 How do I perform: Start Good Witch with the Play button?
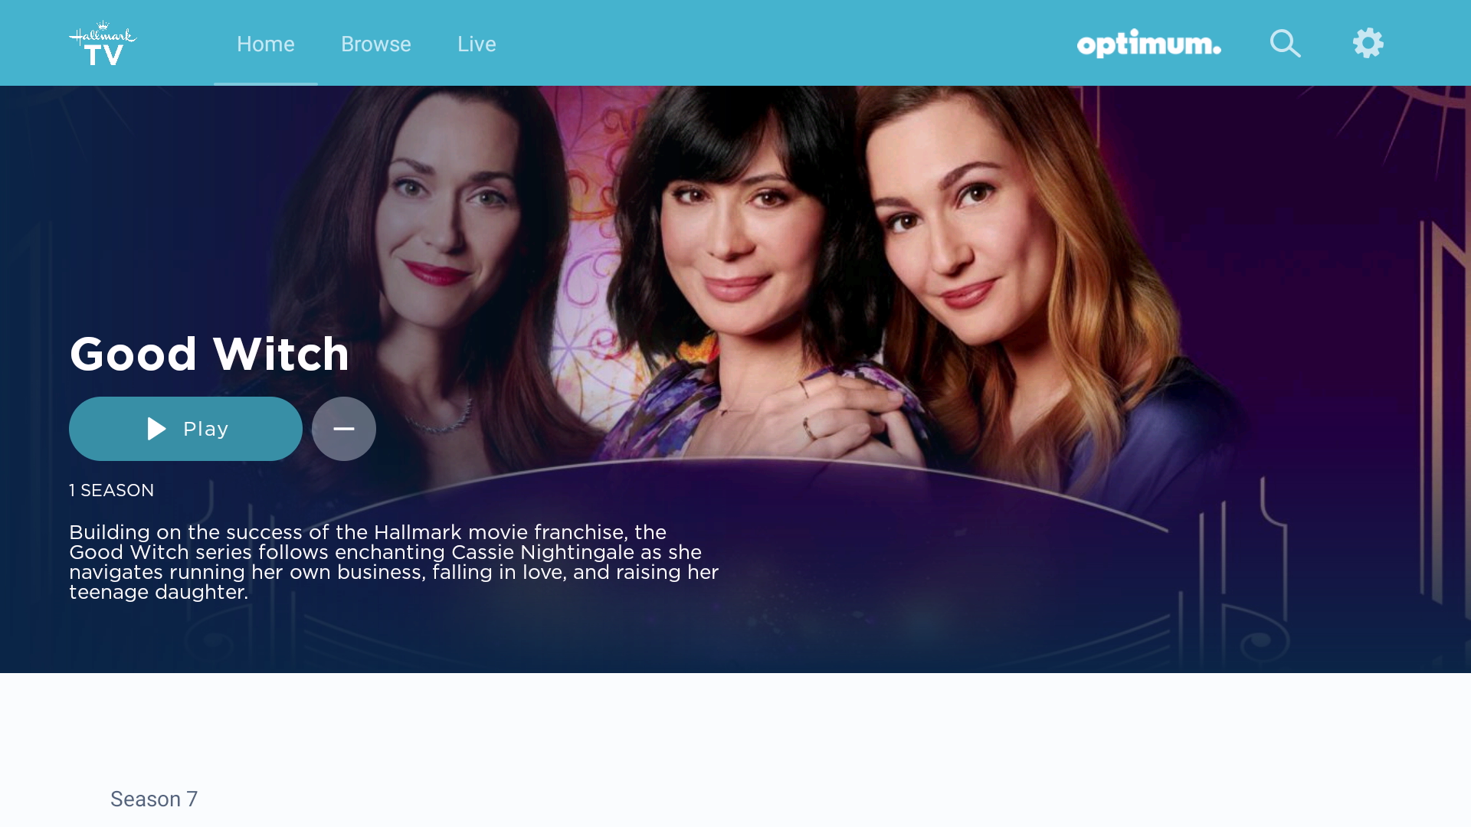click(185, 429)
